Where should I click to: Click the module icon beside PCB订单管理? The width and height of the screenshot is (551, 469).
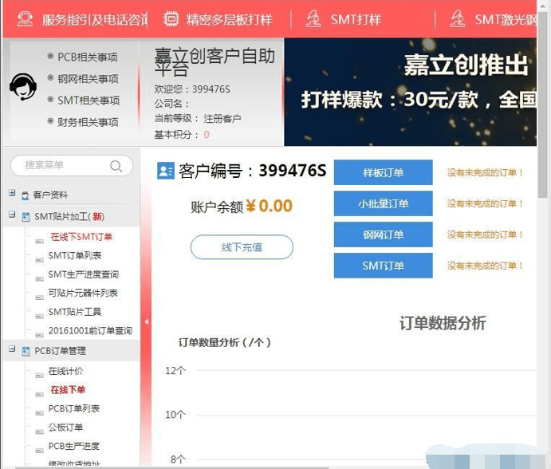(26, 351)
